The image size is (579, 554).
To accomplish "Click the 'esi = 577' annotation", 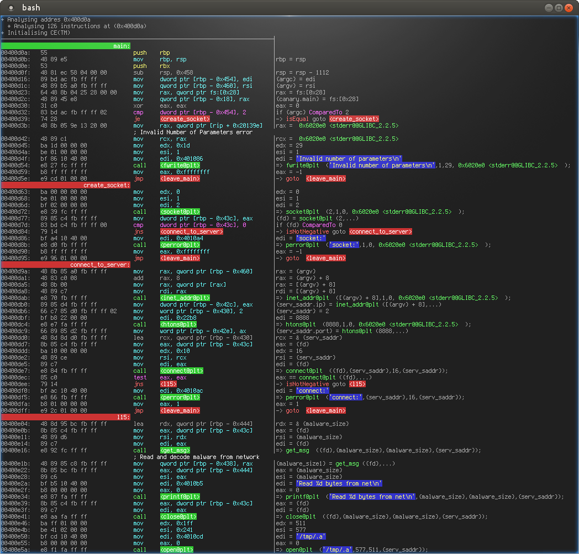I will (291, 530).
